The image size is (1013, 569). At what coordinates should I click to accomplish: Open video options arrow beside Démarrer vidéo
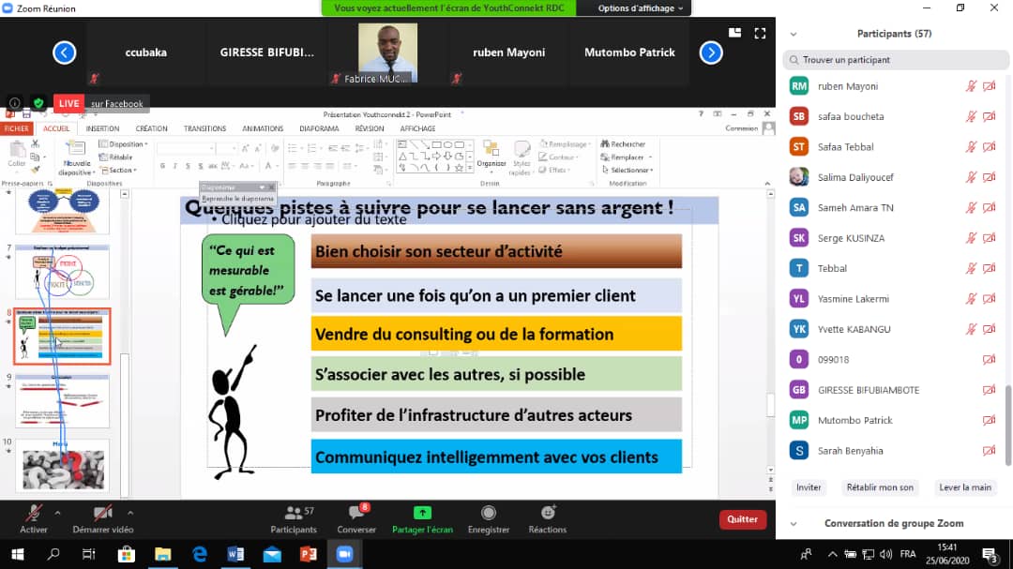pyautogui.click(x=129, y=513)
